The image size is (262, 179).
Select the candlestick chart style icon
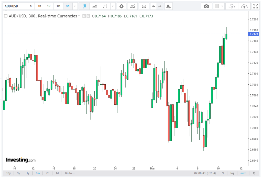point(84,6)
